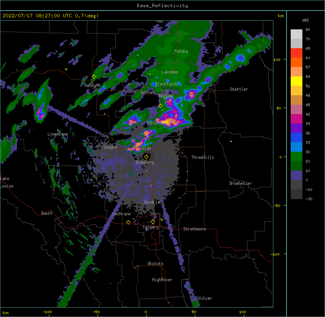
Task: Click the -50 tick on the right axis
Action: (277, 206)
